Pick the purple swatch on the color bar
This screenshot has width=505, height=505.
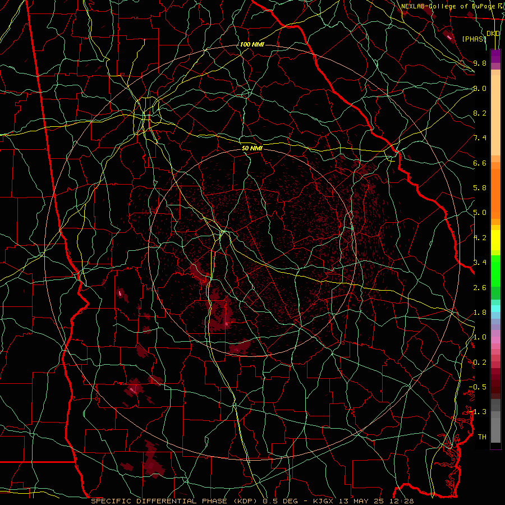495,57
